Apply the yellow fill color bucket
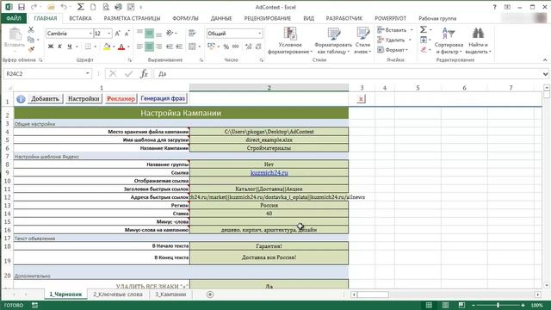 click(x=107, y=46)
